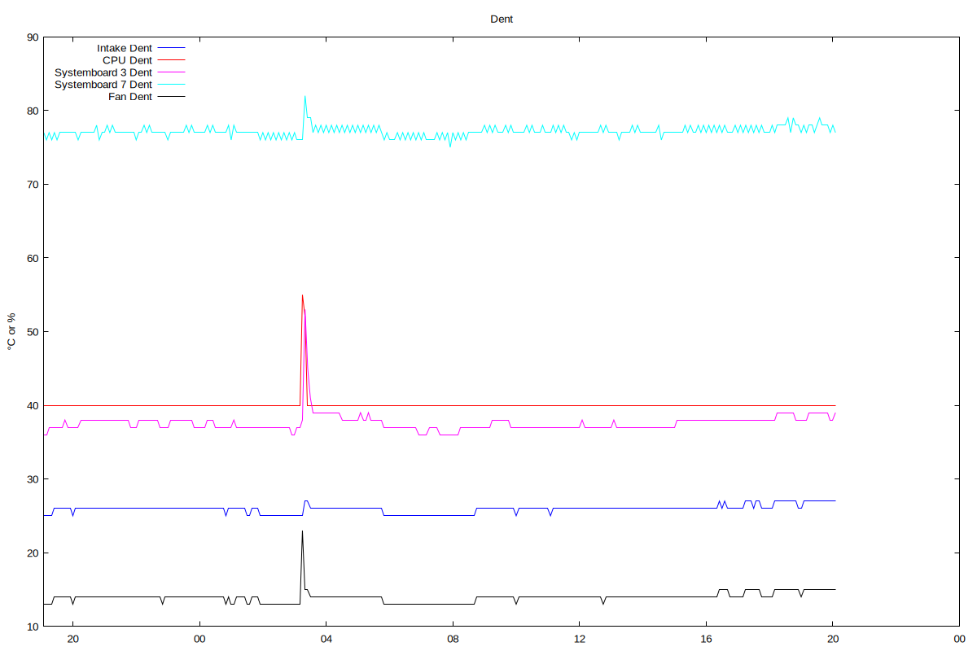Click the blue Intake Dent legend line

pos(172,48)
